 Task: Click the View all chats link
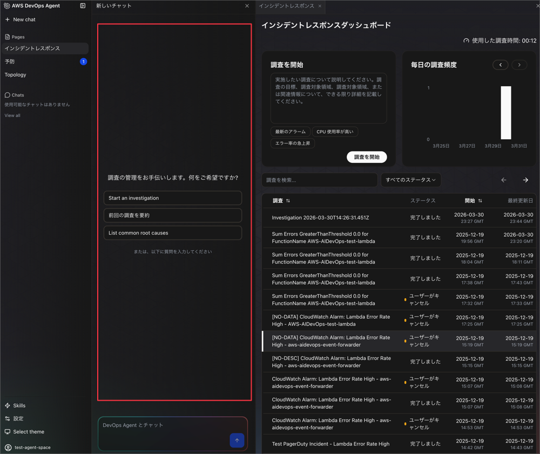(x=12, y=115)
